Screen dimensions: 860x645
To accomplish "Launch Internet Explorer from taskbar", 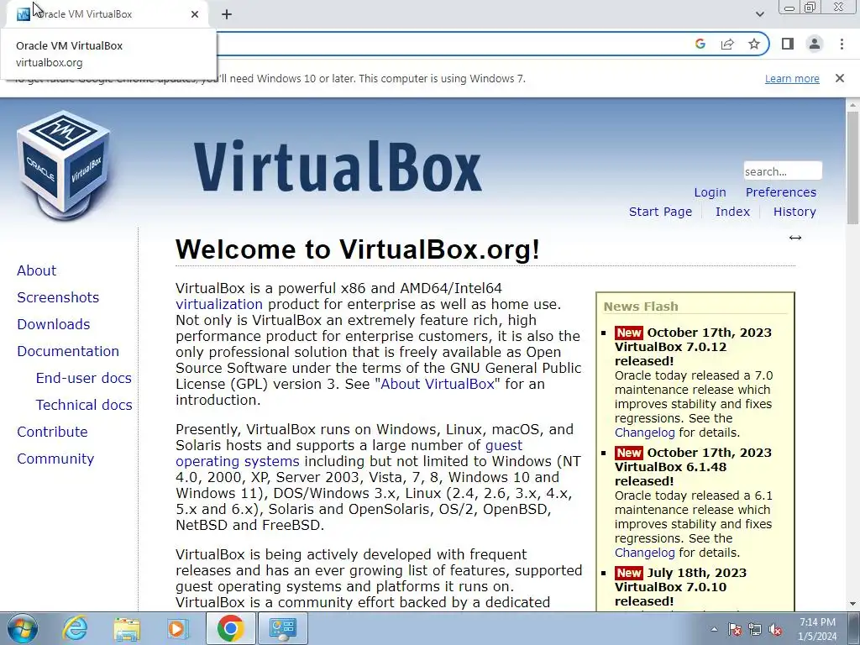I will [x=74, y=628].
